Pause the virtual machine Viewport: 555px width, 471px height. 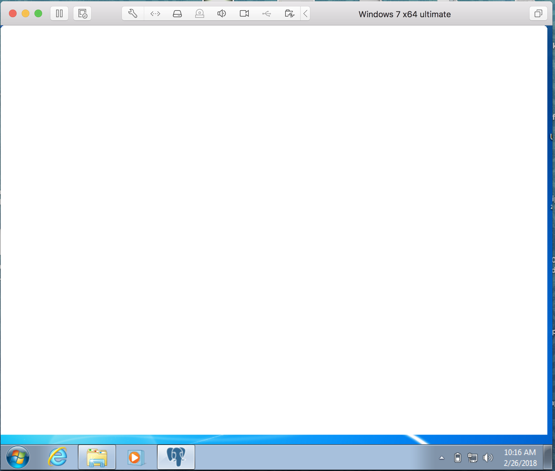pyautogui.click(x=59, y=14)
